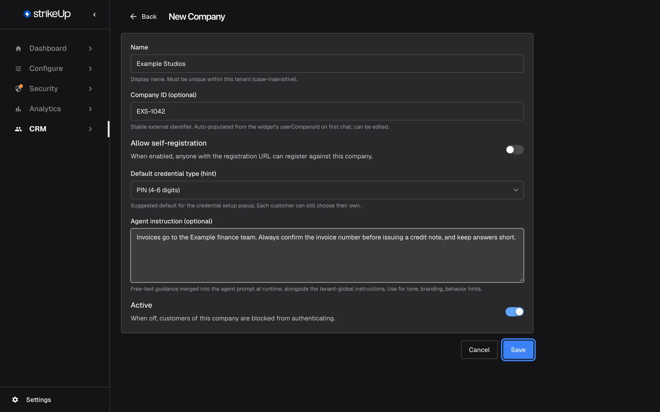Image resolution: width=660 pixels, height=412 pixels.
Task: Open the Default credential type dropdown
Action: click(327, 190)
